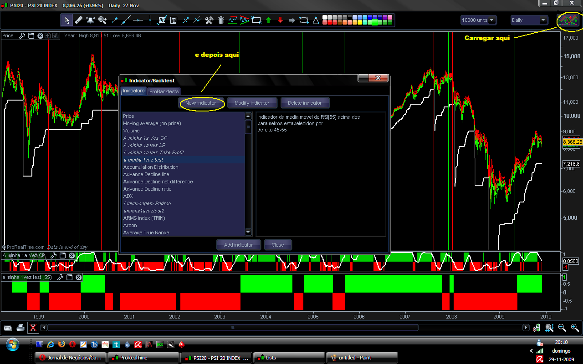This screenshot has height=364, width=583.
Task: Select the text annotation tool
Action: (x=174, y=20)
